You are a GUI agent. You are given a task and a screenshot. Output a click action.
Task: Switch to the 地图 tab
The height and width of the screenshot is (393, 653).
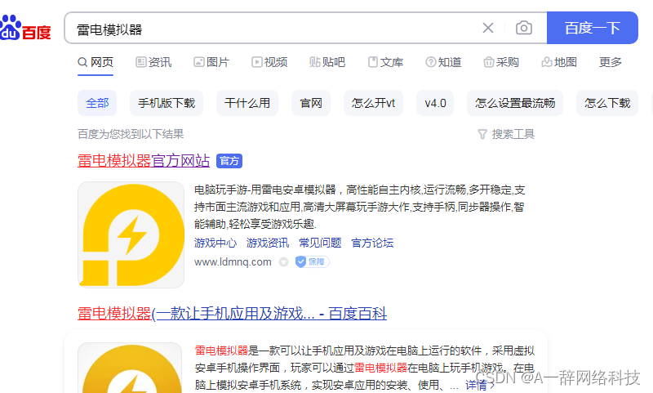point(559,63)
